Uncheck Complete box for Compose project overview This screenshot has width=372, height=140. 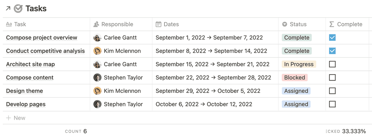point(332,37)
